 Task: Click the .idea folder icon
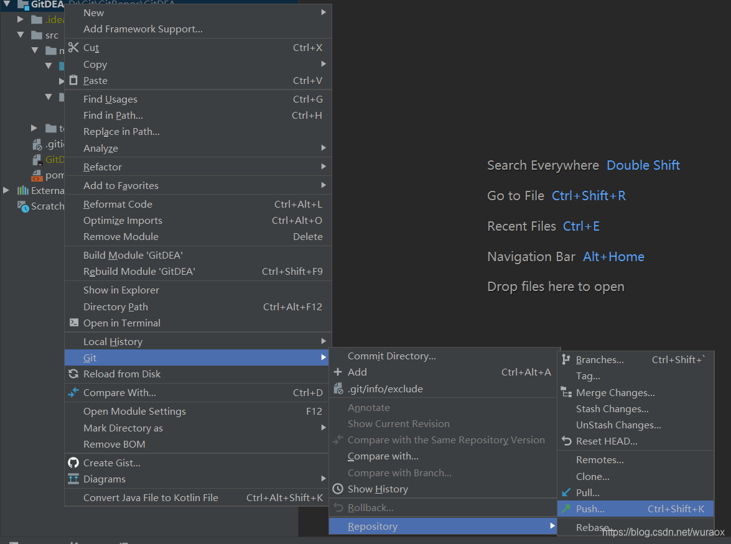click(37, 19)
